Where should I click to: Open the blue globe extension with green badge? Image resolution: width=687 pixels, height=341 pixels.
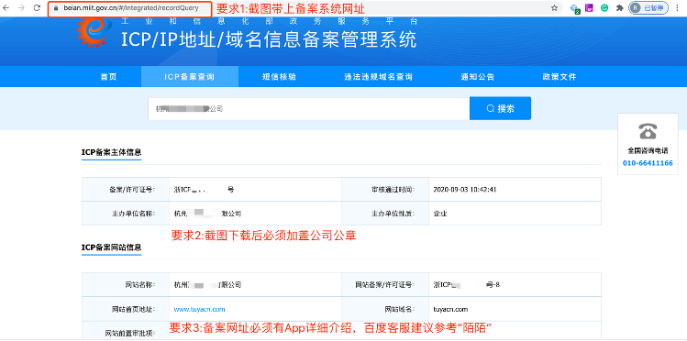point(575,8)
